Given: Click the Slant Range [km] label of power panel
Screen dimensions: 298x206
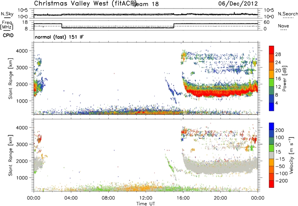Looking at the screenshot, I should [x=10, y=78].
